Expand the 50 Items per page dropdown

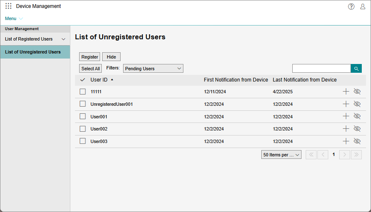(x=281, y=155)
